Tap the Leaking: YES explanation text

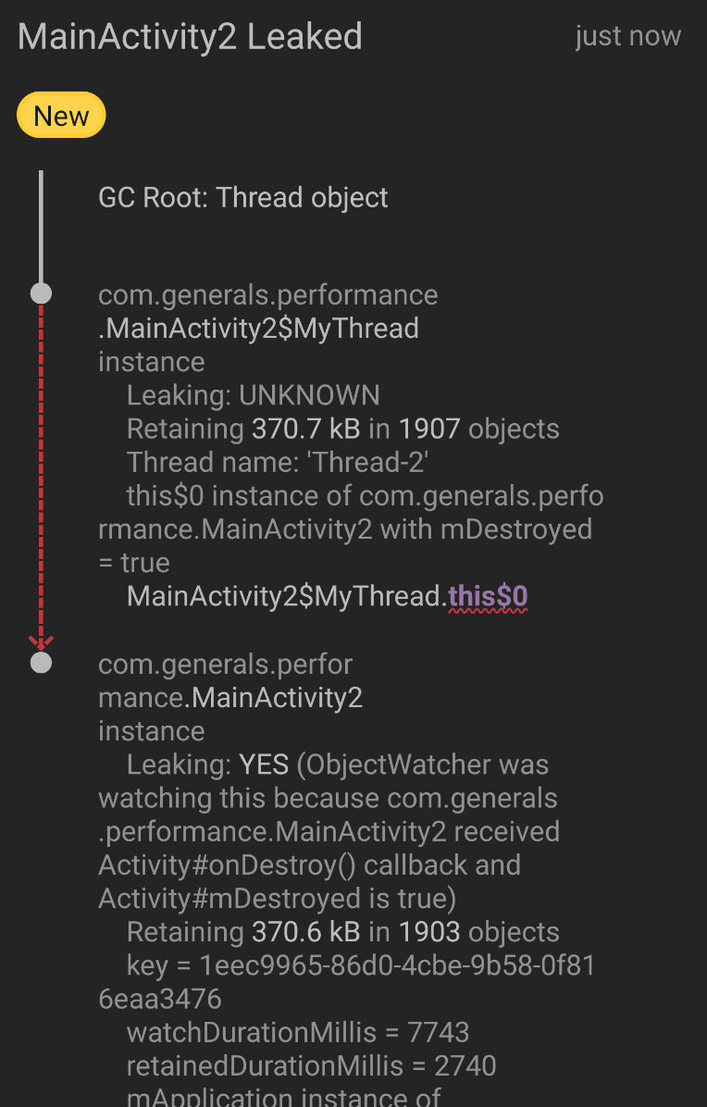[x=329, y=831]
